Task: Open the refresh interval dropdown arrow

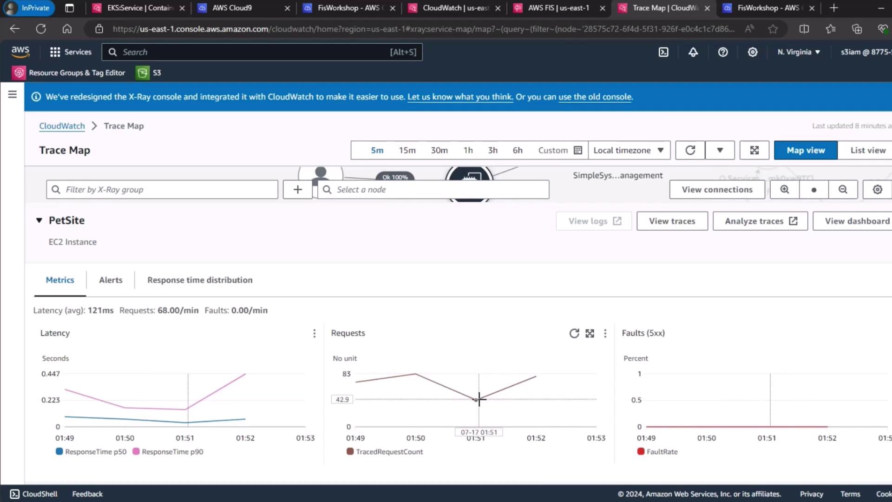Action: (x=720, y=150)
